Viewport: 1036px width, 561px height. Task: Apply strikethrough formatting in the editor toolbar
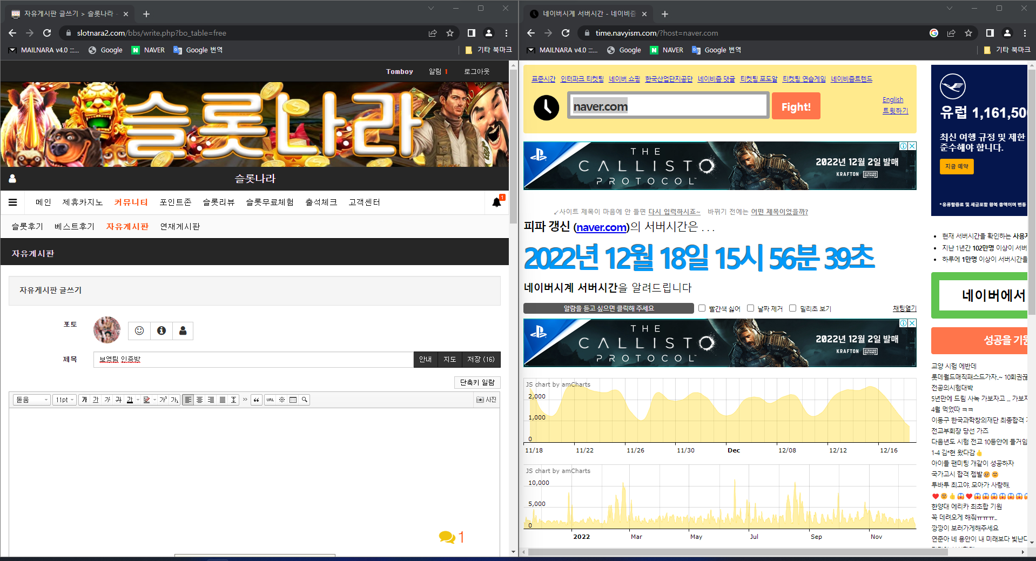[118, 400]
